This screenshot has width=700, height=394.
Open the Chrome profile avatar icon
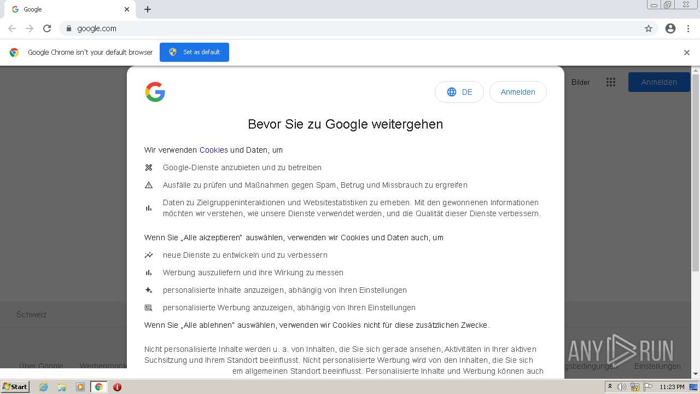pos(670,28)
